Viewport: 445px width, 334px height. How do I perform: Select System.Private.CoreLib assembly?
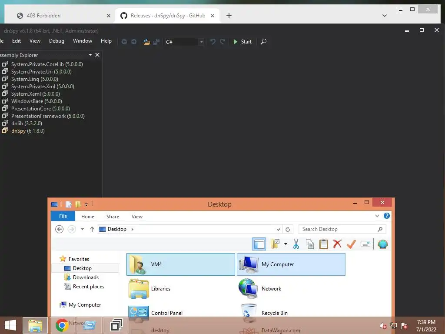point(47,64)
